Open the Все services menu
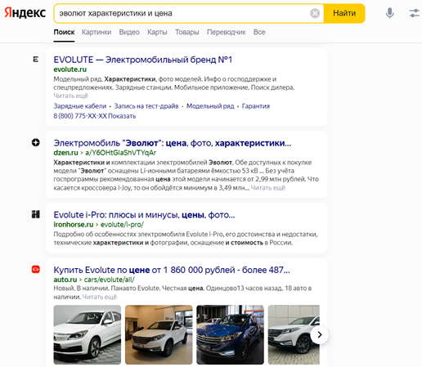The height and width of the screenshot is (367, 422). pos(259,32)
